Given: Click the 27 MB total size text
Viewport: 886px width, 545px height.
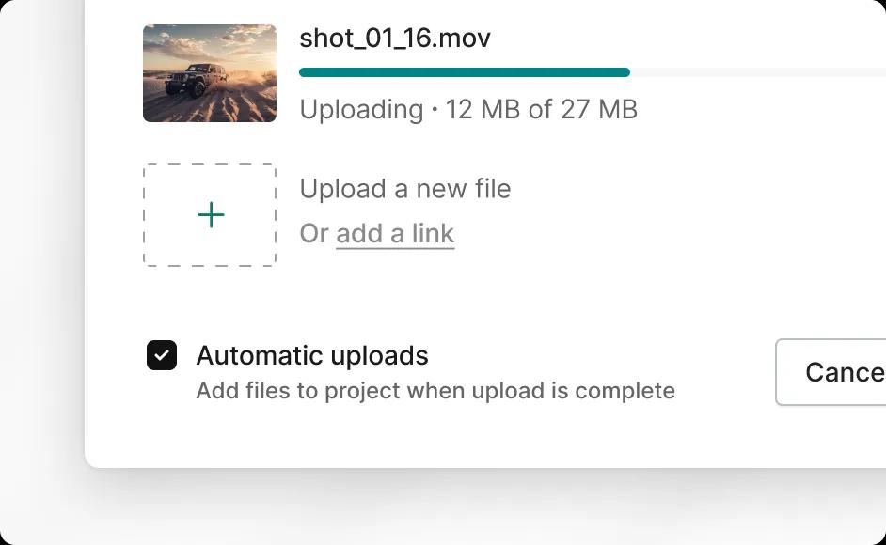Looking at the screenshot, I should tap(599, 110).
